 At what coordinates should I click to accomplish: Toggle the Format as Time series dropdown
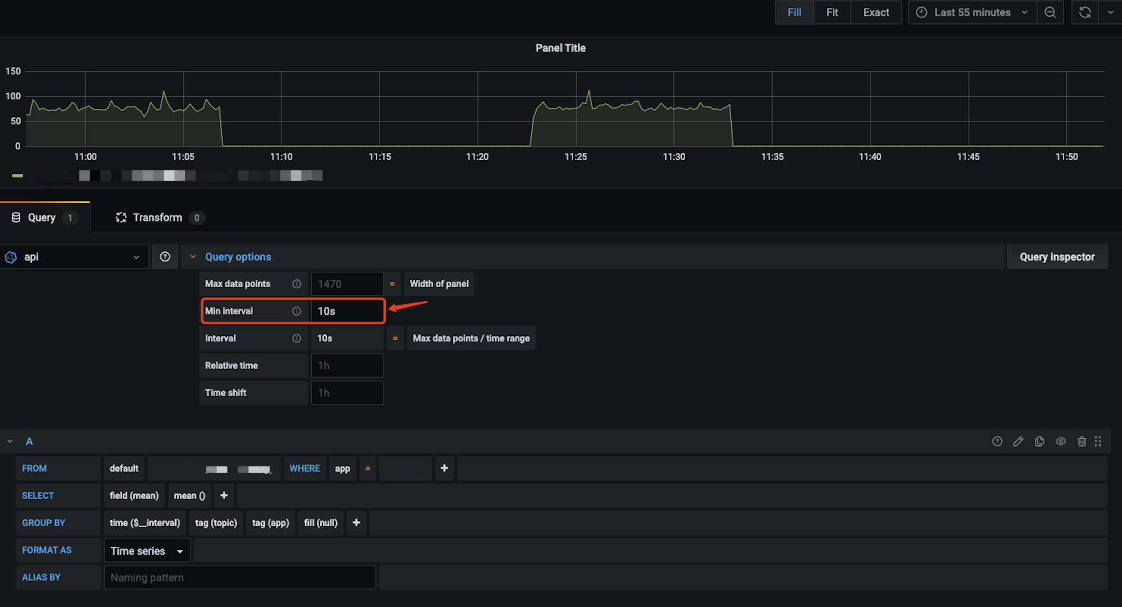pyautogui.click(x=146, y=551)
